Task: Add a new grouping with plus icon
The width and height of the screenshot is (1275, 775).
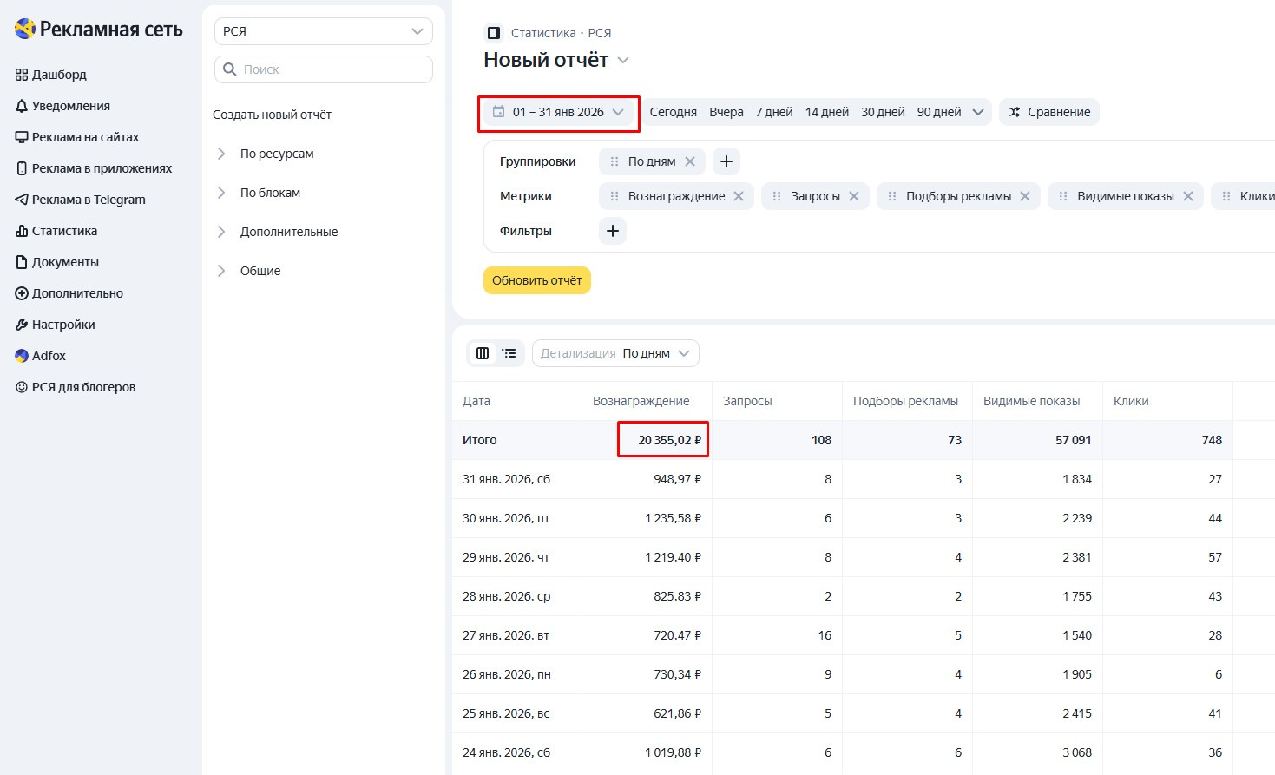Action: click(x=726, y=161)
